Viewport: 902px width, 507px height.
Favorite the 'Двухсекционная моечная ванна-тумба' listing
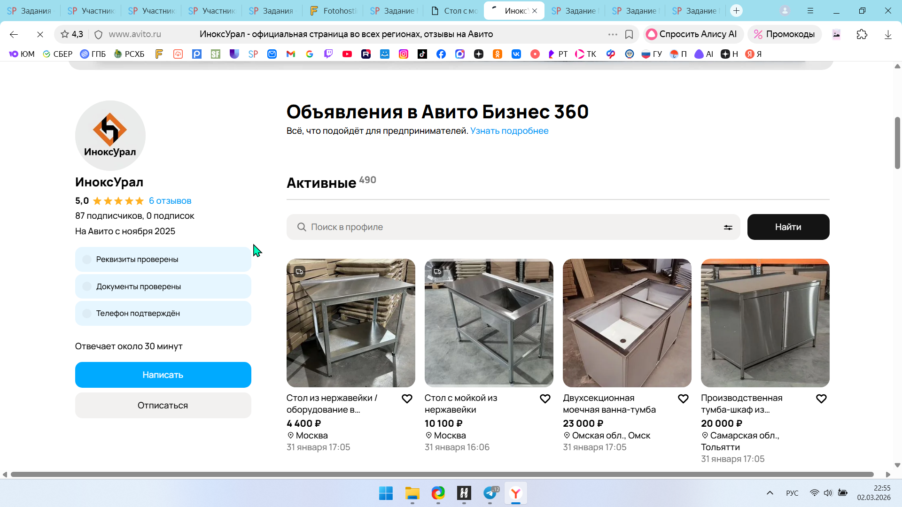tap(683, 399)
